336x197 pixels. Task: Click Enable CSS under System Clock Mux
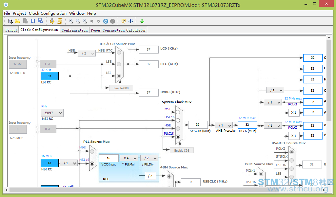tap(182, 150)
